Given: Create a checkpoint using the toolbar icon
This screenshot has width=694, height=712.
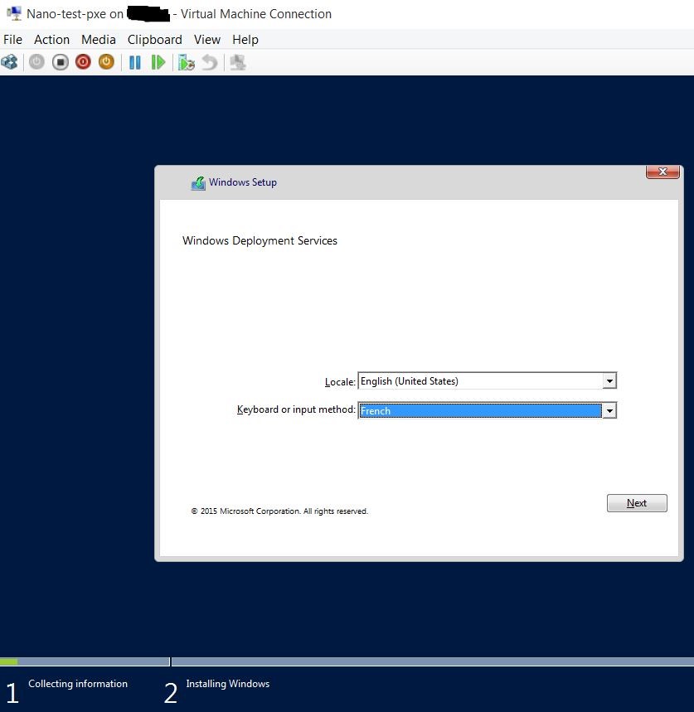Looking at the screenshot, I should pyautogui.click(x=187, y=62).
